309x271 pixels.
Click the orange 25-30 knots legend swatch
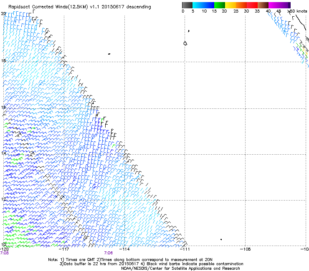[x=241, y=5]
